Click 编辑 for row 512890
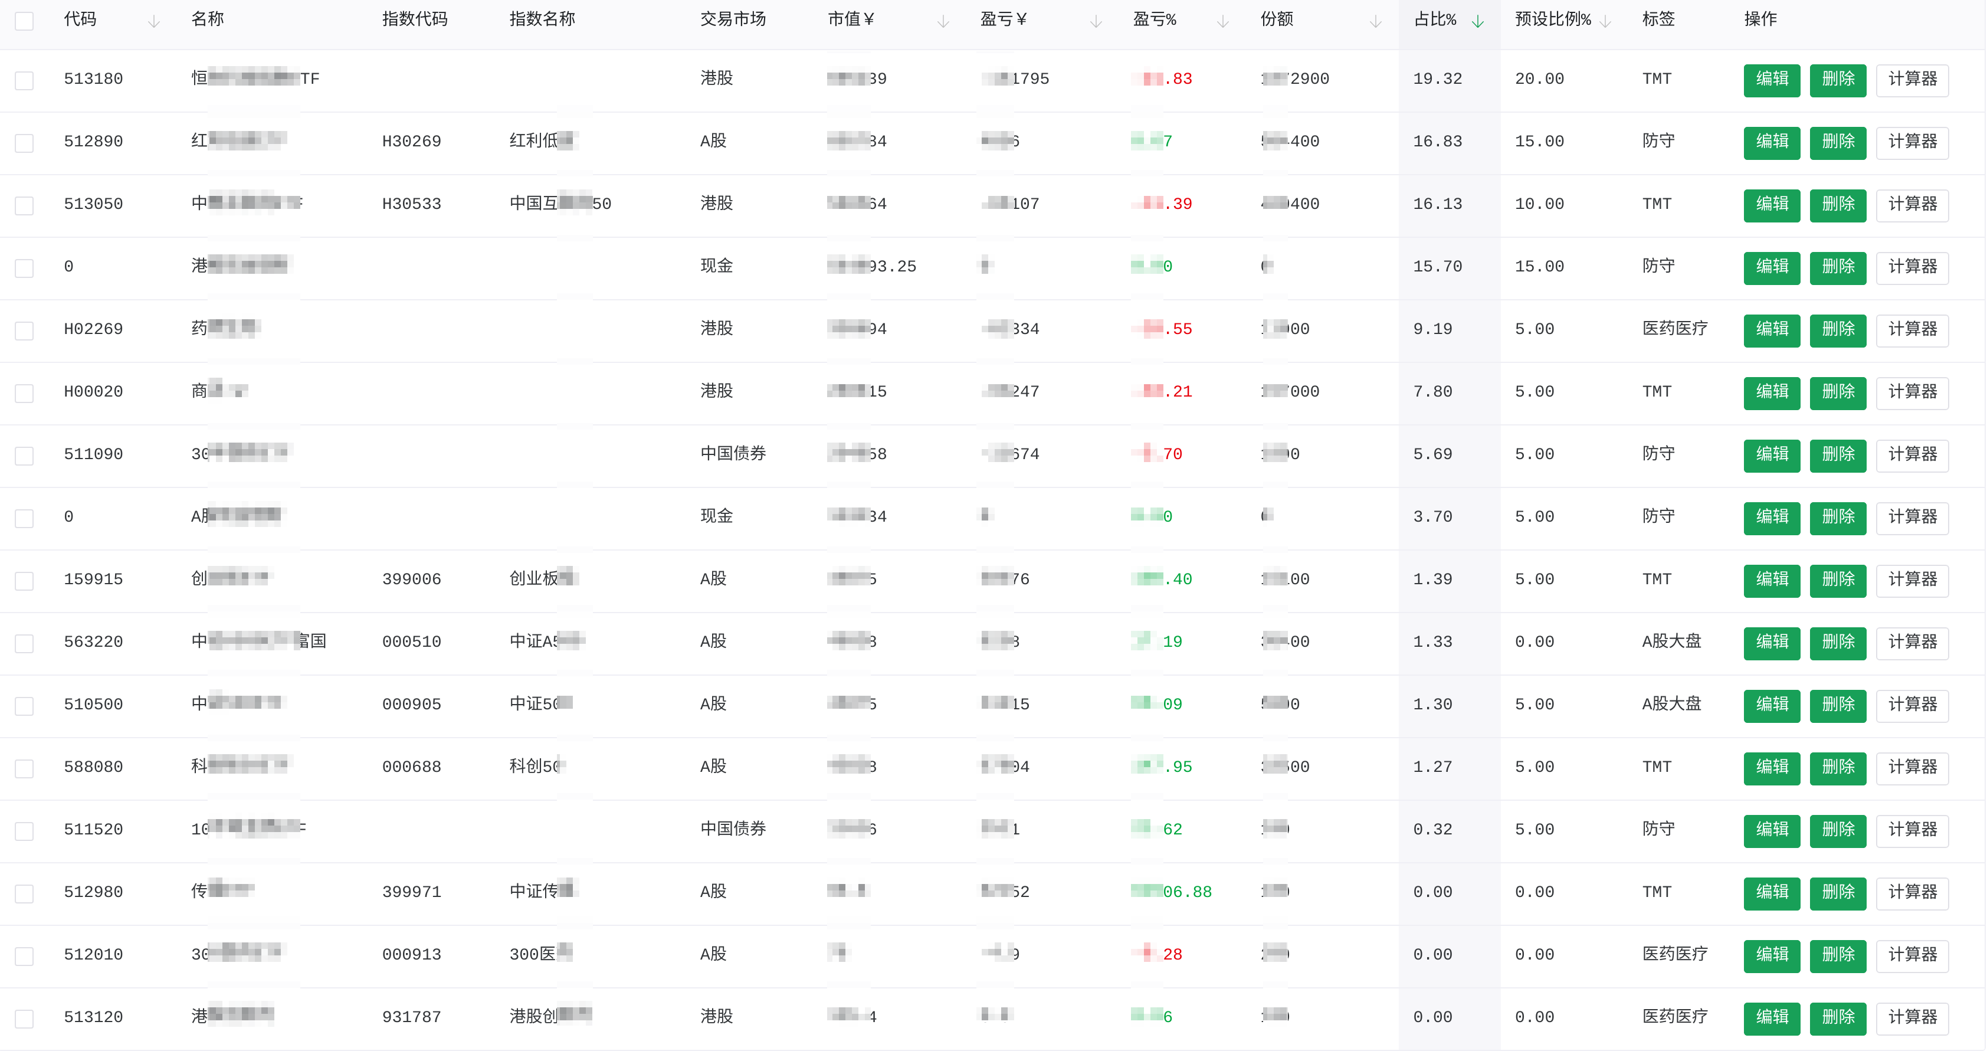This screenshot has height=1051, width=1987. 1771,142
